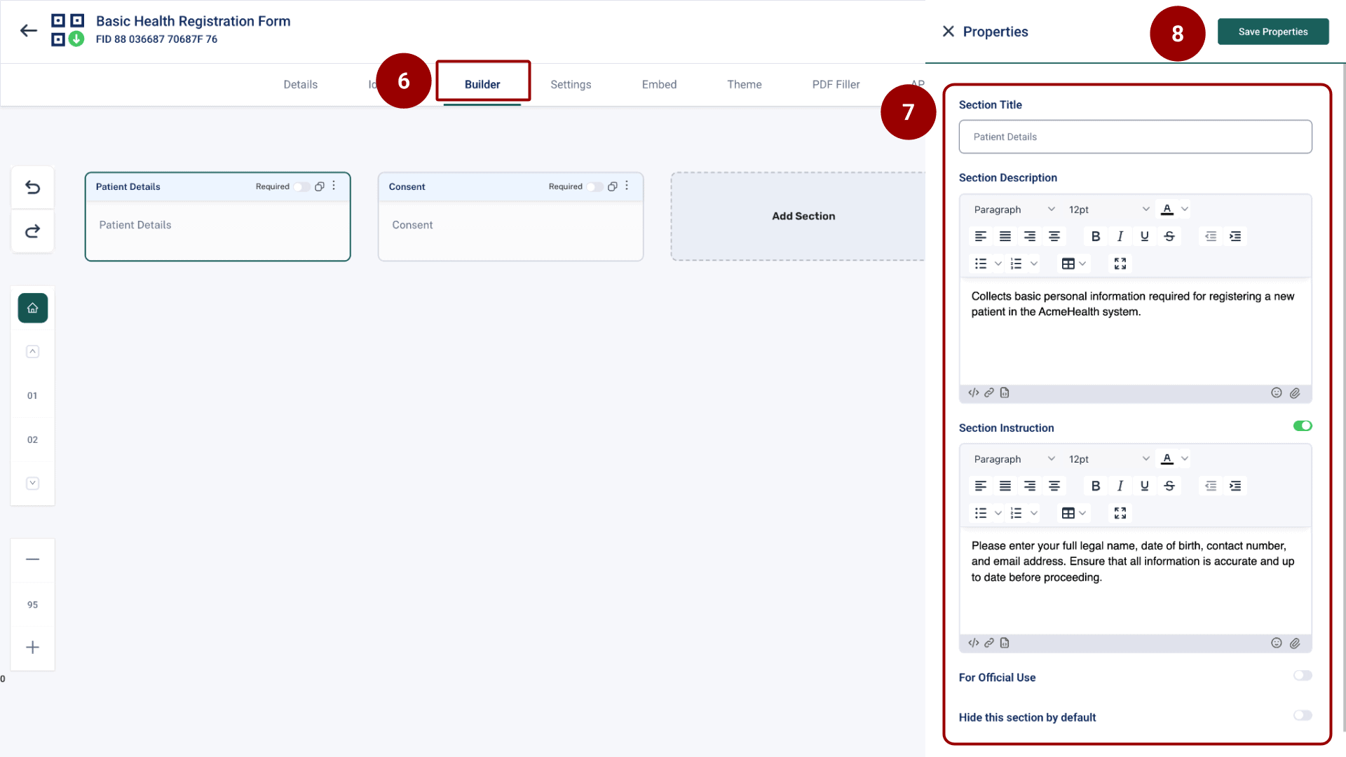Open the PDF Filler tab
Image resolution: width=1346 pixels, height=757 pixels.
point(836,84)
